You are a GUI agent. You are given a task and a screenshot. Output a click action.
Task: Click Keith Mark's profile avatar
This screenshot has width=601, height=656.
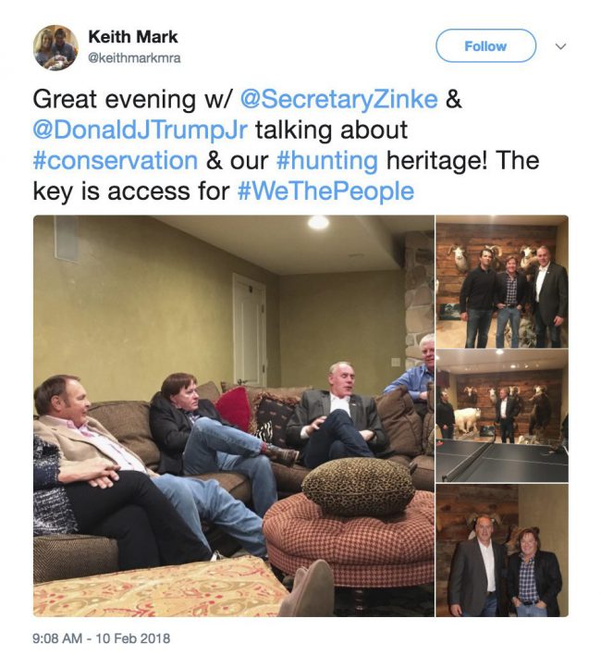[x=55, y=48]
